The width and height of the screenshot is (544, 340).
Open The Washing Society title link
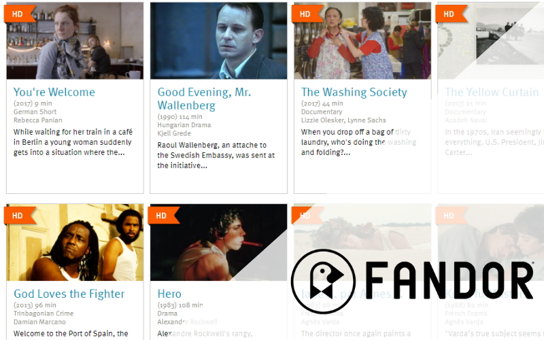pos(354,92)
